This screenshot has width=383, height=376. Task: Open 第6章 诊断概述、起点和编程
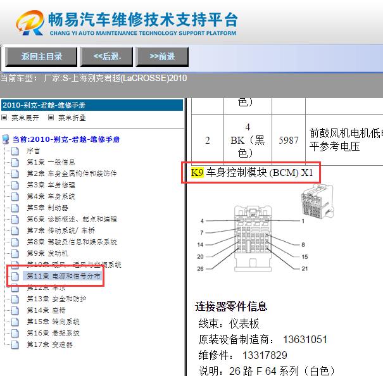[x=72, y=219]
